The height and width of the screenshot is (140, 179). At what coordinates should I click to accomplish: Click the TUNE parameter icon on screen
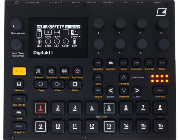coord(48,32)
